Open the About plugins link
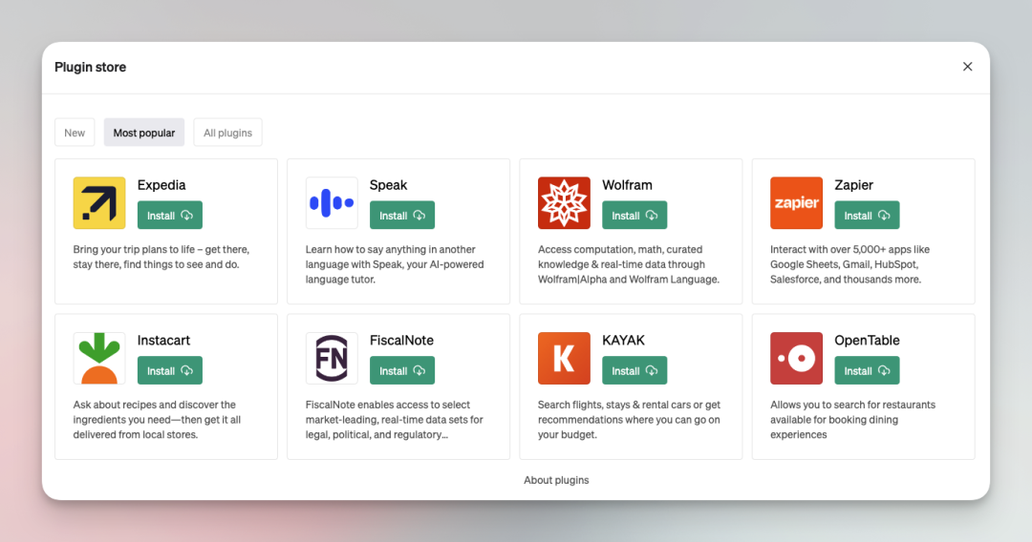The height and width of the screenshot is (542, 1032). click(x=556, y=480)
